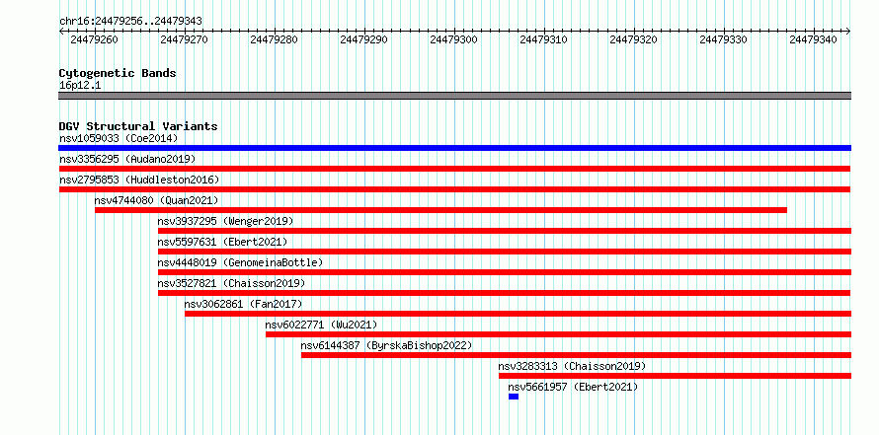Click ruler position 24479320
Viewport: 879px width, 435px height.
click(633, 39)
